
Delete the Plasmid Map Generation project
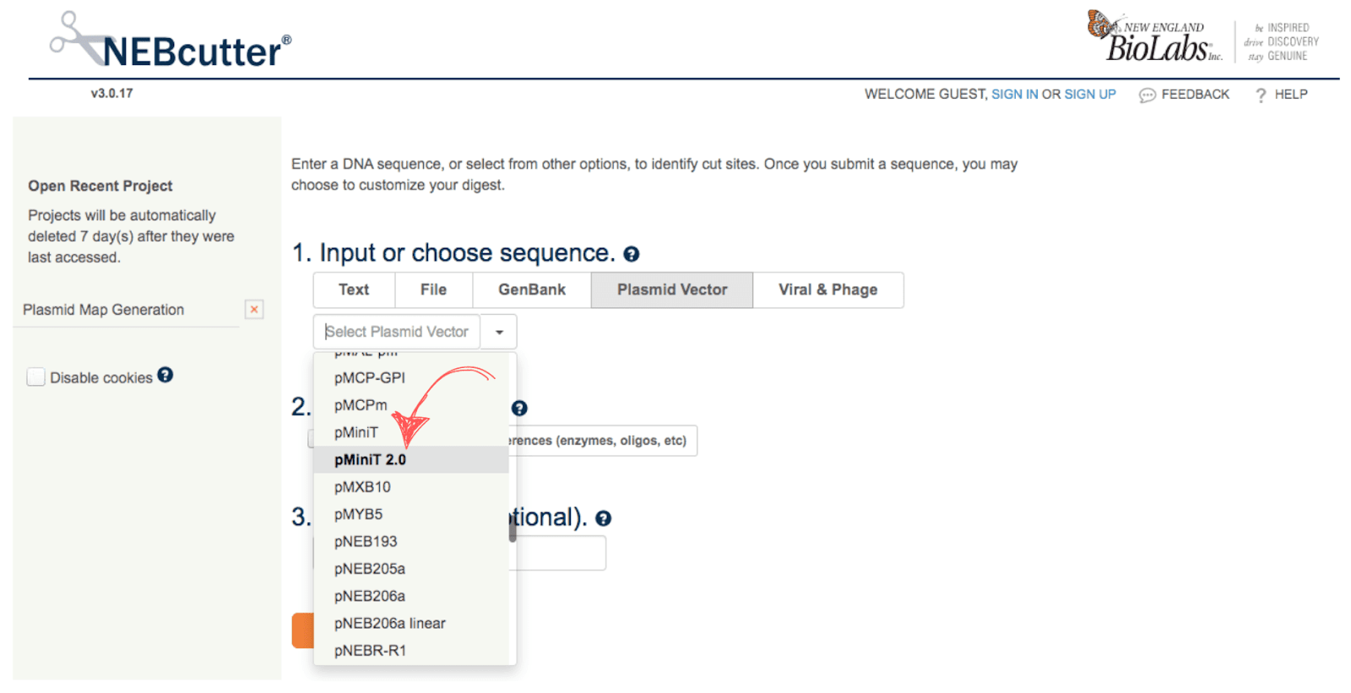(254, 310)
